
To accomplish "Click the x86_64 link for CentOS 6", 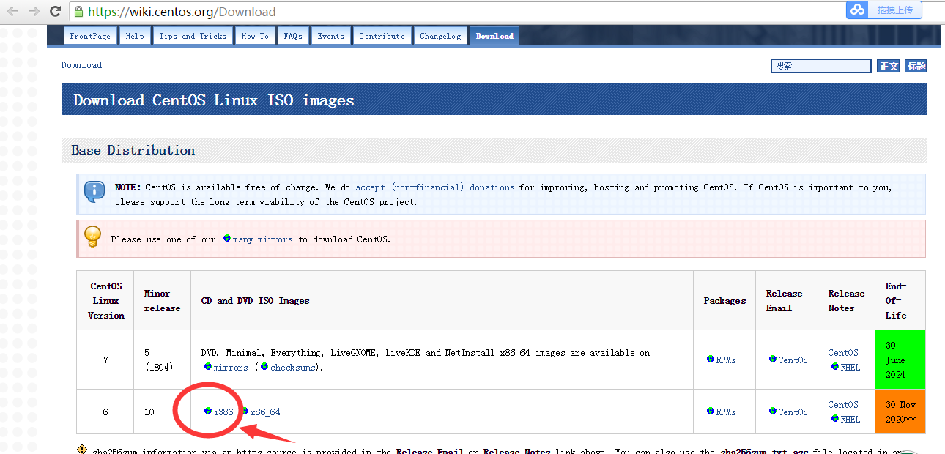I will [x=264, y=412].
